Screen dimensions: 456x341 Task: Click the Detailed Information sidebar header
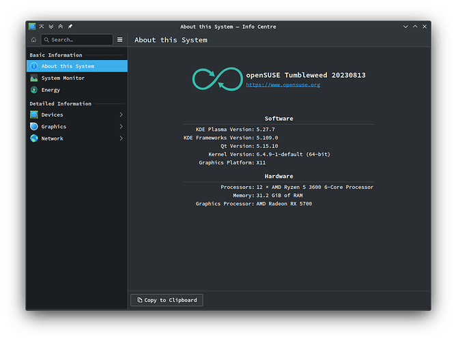61,104
